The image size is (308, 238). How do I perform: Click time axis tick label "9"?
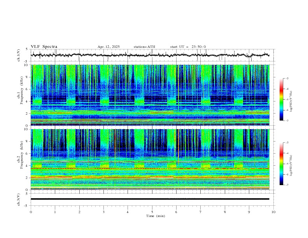(249, 212)
